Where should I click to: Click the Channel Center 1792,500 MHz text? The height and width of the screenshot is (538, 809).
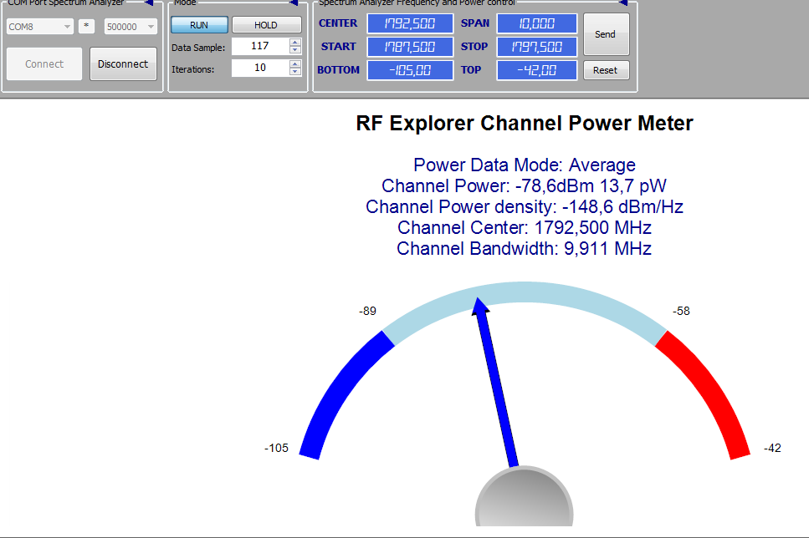[525, 228]
